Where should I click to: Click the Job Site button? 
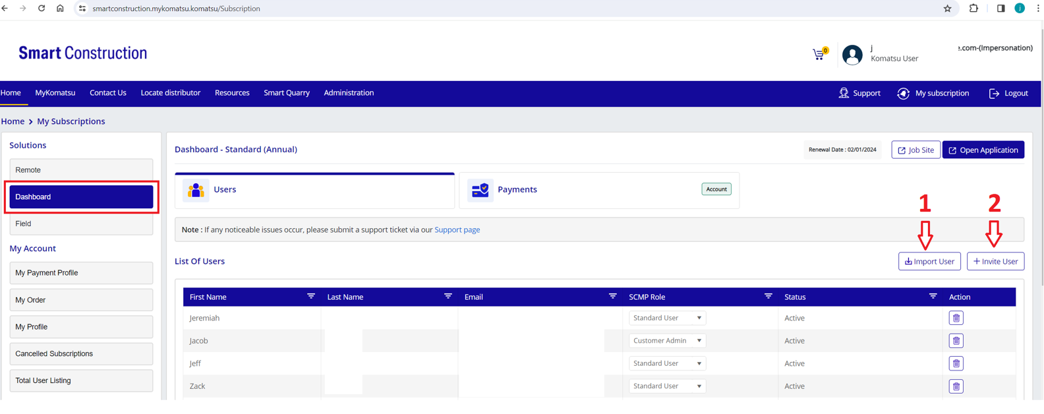pos(915,150)
